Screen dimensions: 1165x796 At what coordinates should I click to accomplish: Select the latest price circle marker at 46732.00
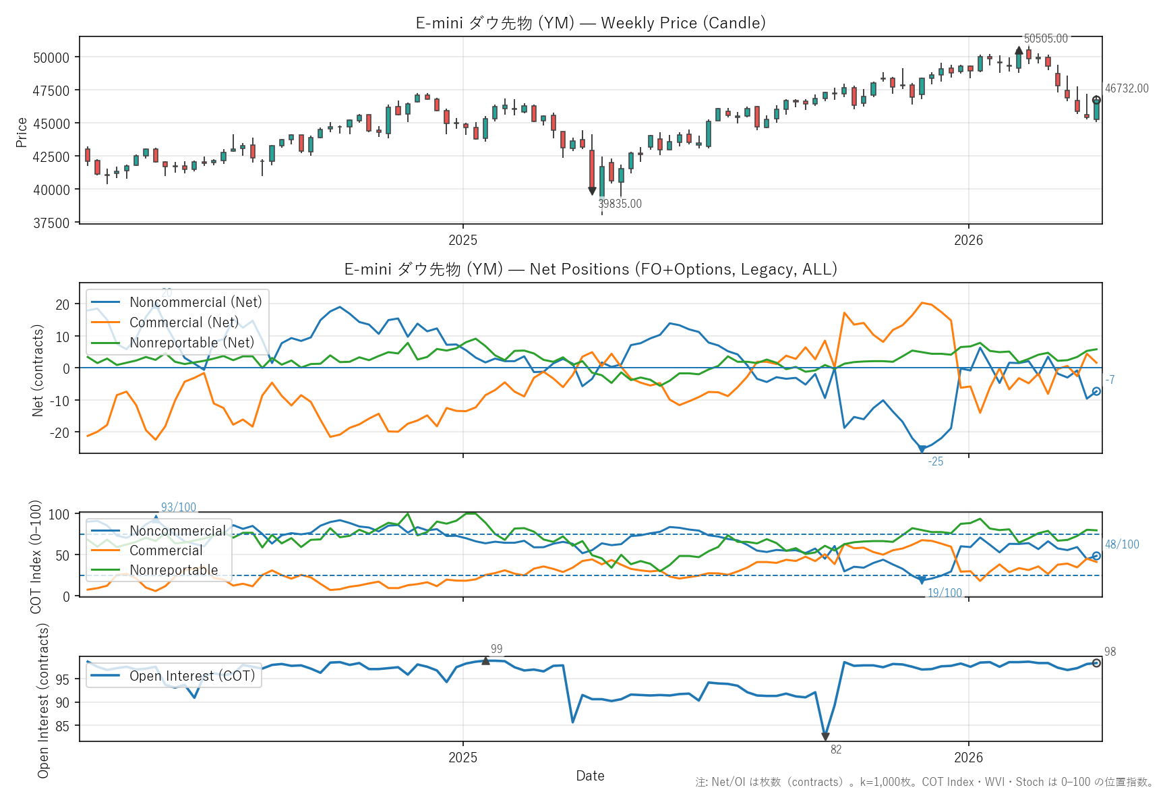pos(1096,100)
